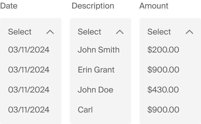Pick John Doe in the Description list
201x124 pixels.
click(x=95, y=90)
